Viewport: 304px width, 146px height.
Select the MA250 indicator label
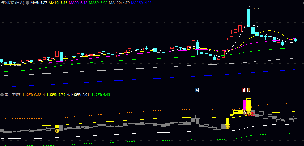[x=141, y=3]
